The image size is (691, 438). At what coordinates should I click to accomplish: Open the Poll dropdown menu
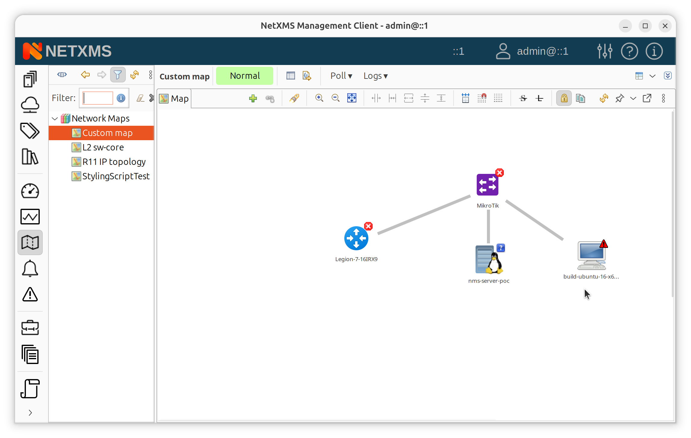coord(341,76)
